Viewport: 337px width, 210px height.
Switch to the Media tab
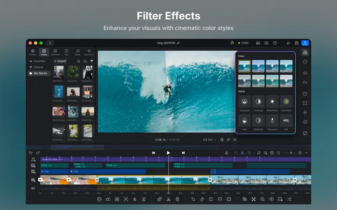pyautogui.click(x=44, y=52)
